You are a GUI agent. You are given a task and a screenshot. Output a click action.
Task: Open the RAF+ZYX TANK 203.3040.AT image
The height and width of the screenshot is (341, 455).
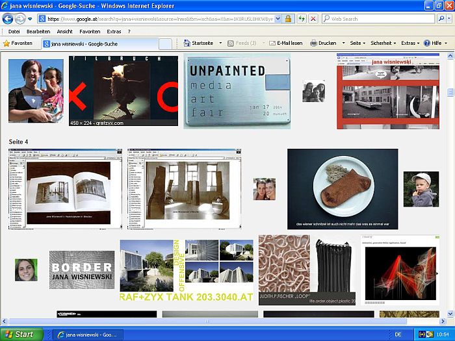click(x=187, y=270)
